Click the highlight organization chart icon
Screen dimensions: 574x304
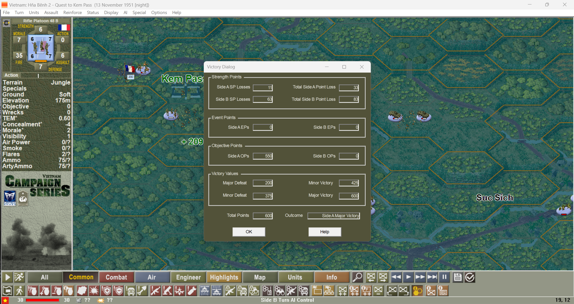click(x=329, y=291)
